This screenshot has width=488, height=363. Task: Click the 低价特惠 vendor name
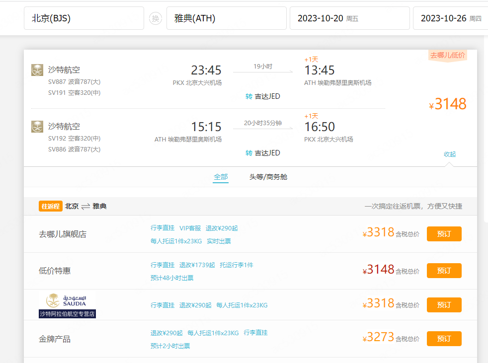[55, 271]
